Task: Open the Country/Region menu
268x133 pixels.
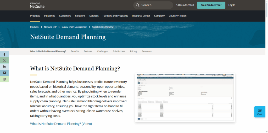Action: (x=178, y=16)
